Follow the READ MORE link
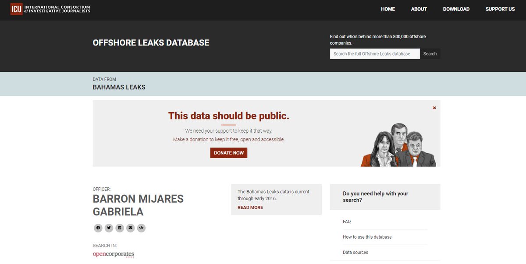Screen dimensions: 526x264 point(250,208)
